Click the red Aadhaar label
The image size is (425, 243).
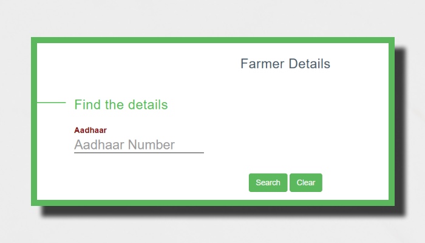pyautogui.click(x=90, y=130)
